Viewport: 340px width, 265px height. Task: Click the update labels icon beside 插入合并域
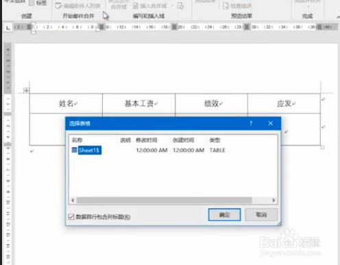tap(180, 5)
